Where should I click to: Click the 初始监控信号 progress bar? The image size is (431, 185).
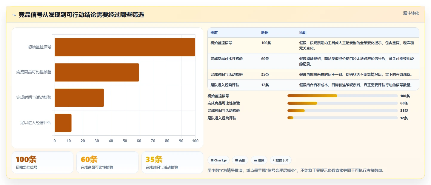tap(342, 96)
